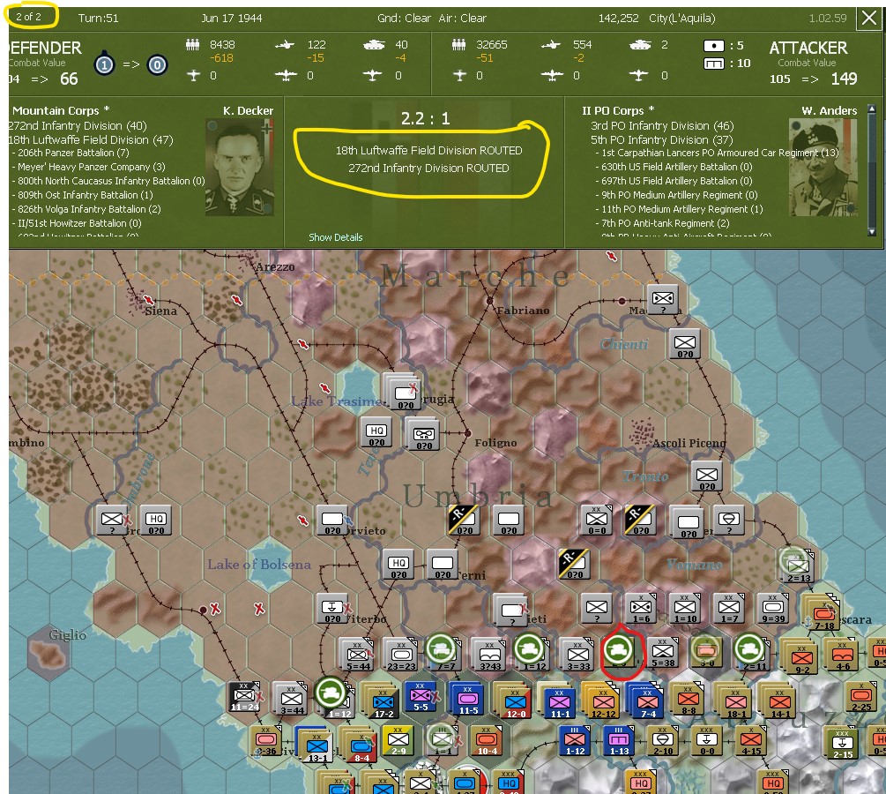
Task: Click the defender's rifle-squad strength icon
Action: tap(191, 41)
